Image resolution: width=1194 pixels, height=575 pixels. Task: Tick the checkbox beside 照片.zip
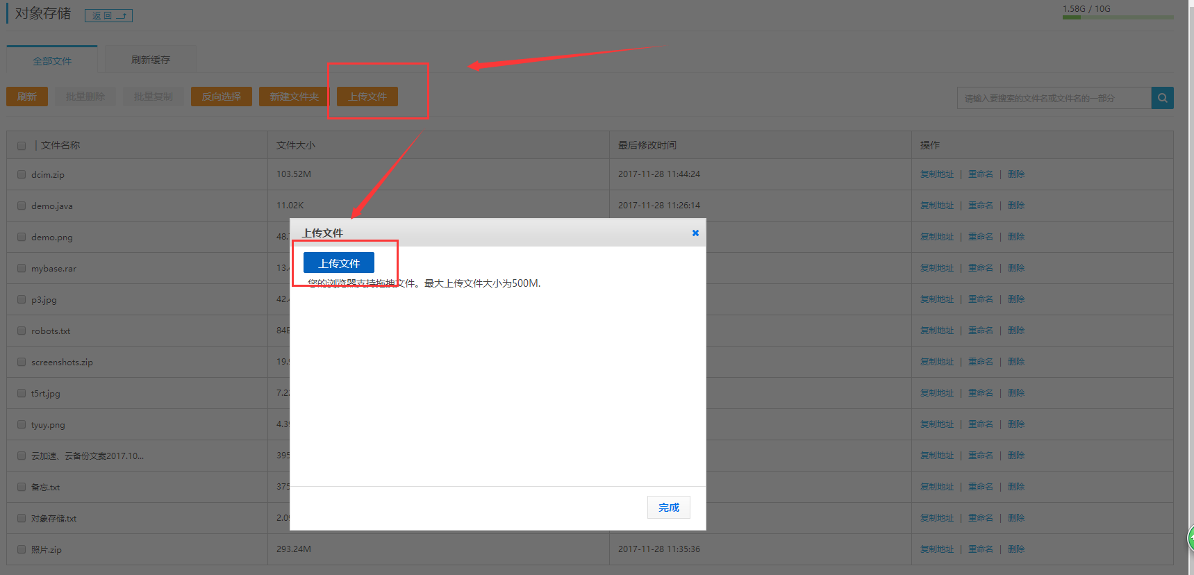point(22,550)
